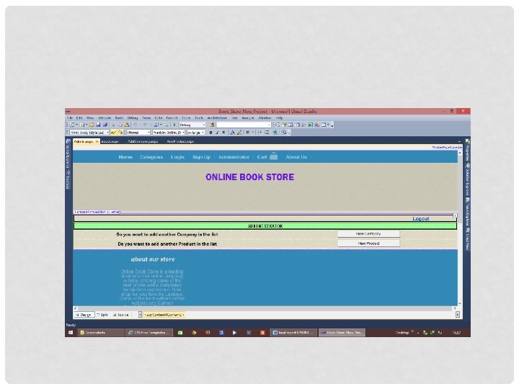Open the Debug menu
519x389 pixels.
pos(133,117)
